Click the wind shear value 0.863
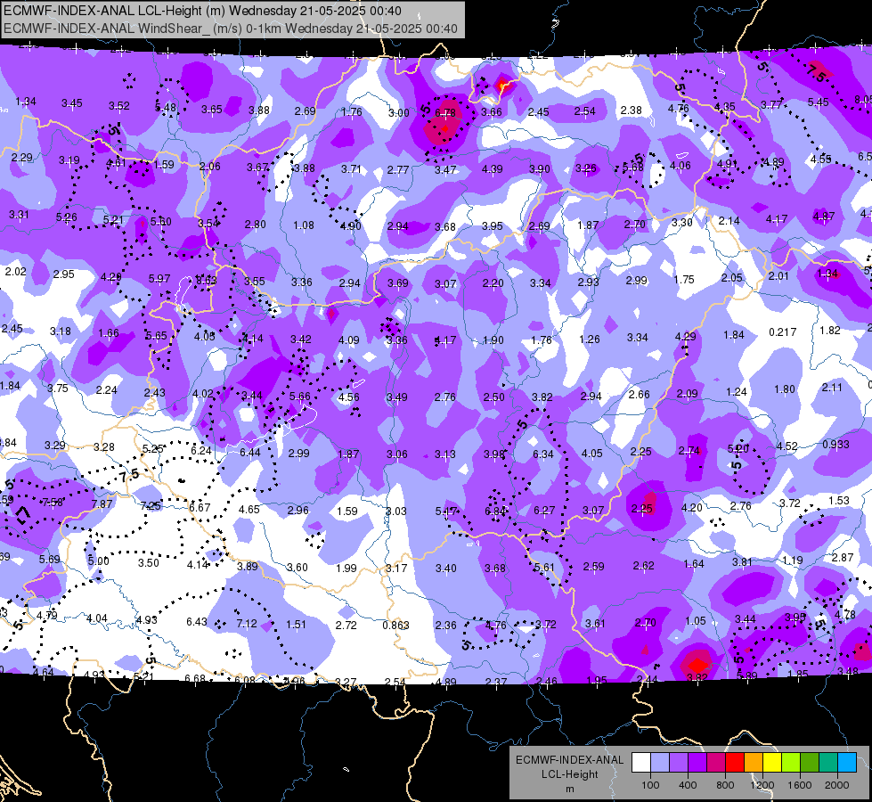This screenshot has width=872, height=802. (396, 625)
